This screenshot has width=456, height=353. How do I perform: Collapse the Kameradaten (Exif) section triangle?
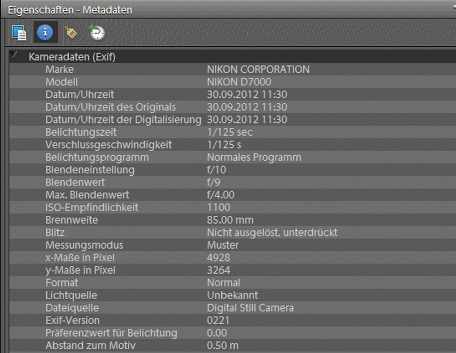(x=13, y=55)
